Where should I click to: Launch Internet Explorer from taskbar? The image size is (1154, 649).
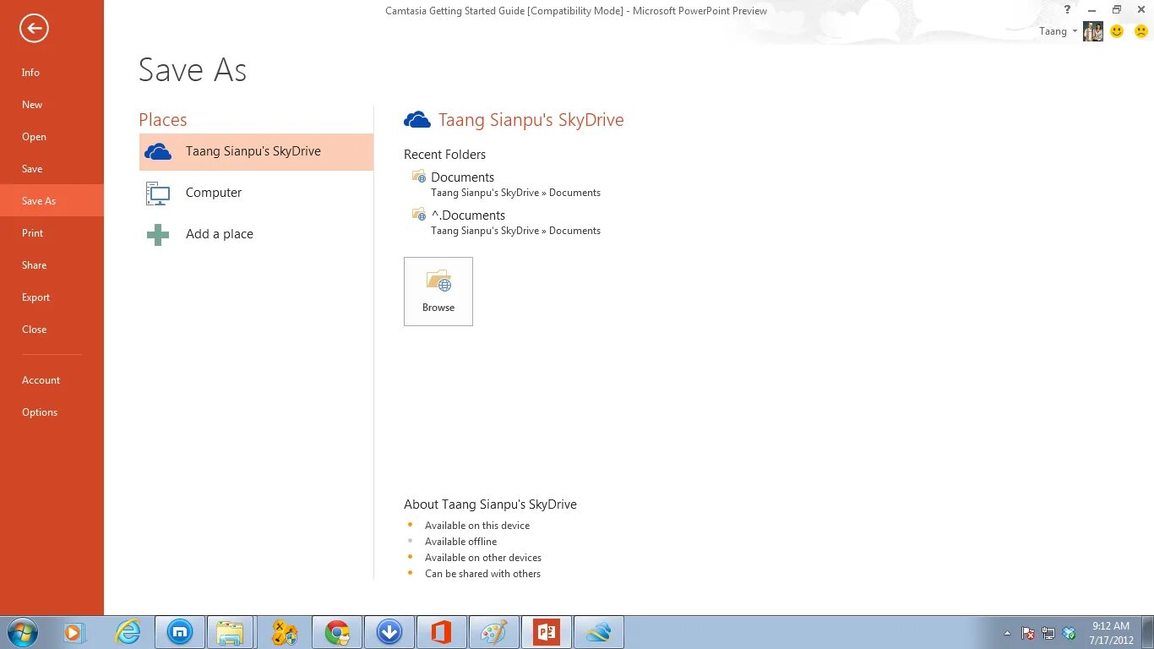(x=128, y=632)
